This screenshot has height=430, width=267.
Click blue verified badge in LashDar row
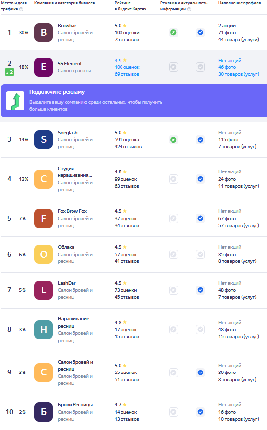coord(200,290)
